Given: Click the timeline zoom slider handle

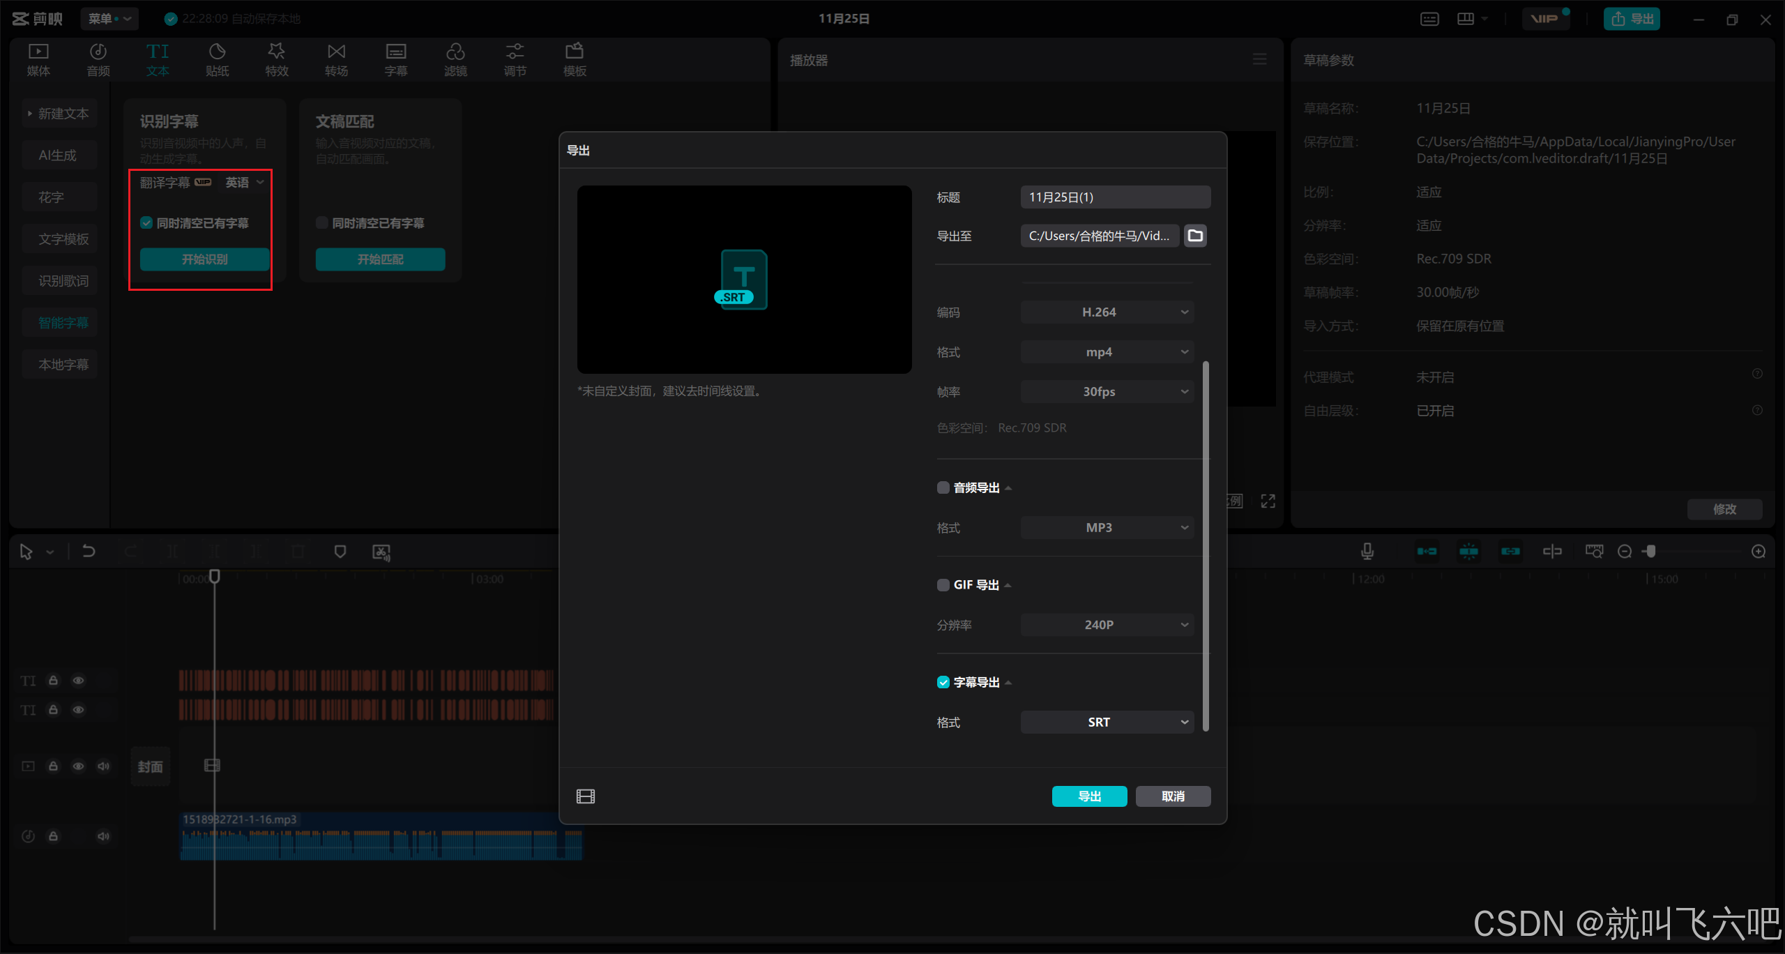Looking at the screenshot, I should tap(1650, 552).
